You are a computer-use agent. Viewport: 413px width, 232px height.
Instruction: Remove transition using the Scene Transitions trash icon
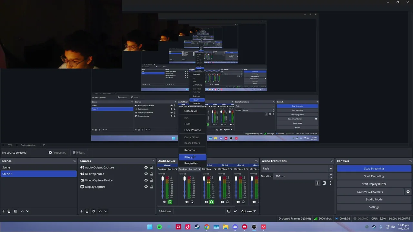pyautogui.click(x=324, y=183)
